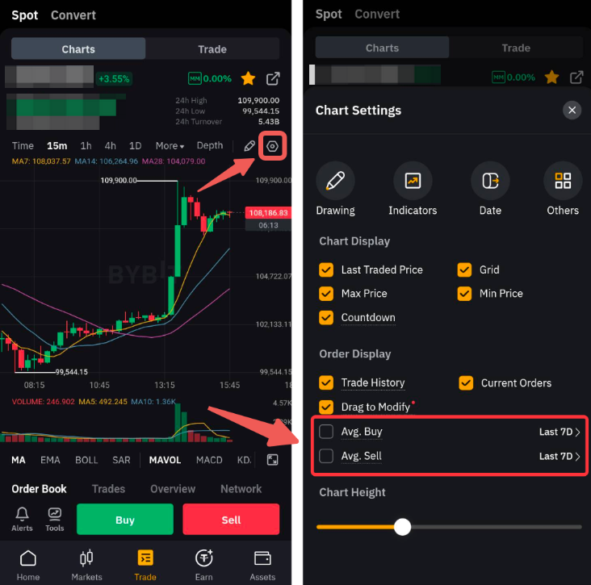
Task: Switch to the Trades tab near Order Book
Action: pos(108,488)
